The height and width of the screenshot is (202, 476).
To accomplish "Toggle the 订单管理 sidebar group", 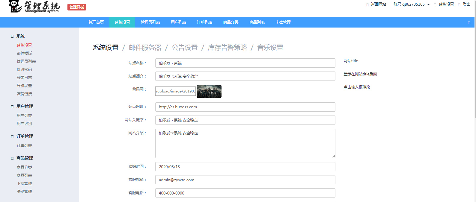I will (13, 136).
